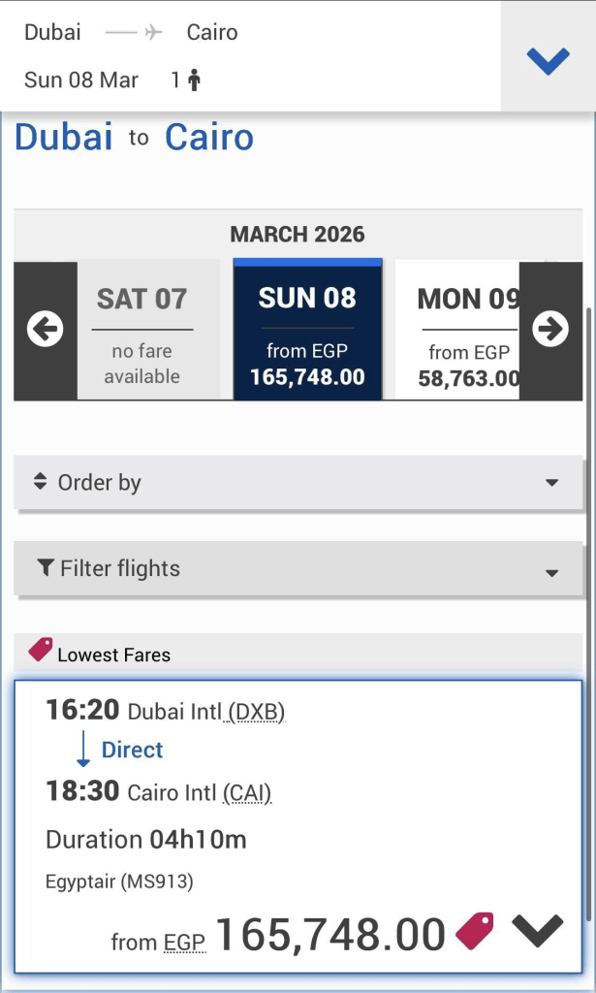596x993 pixels.
Task: Click the EGP currency abbreviation
Action: tap(184, 941)
